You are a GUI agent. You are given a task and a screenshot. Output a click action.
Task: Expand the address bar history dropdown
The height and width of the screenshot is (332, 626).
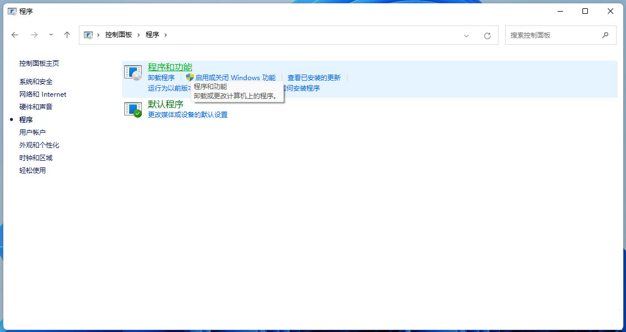pyautogui.click(x=466, y=35)
